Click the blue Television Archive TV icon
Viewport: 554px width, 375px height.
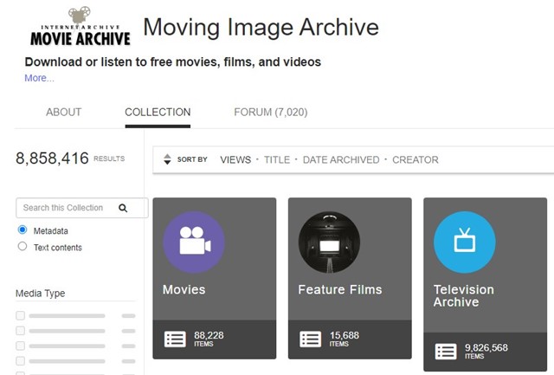point(464,243)
